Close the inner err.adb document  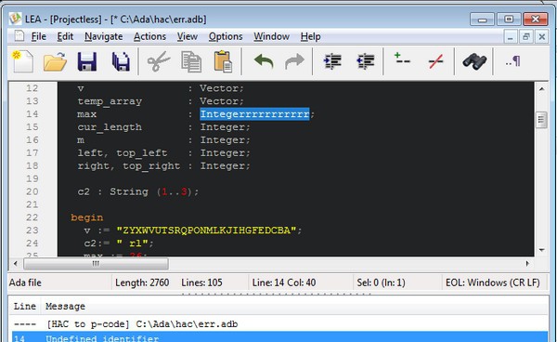pos(541,36)
